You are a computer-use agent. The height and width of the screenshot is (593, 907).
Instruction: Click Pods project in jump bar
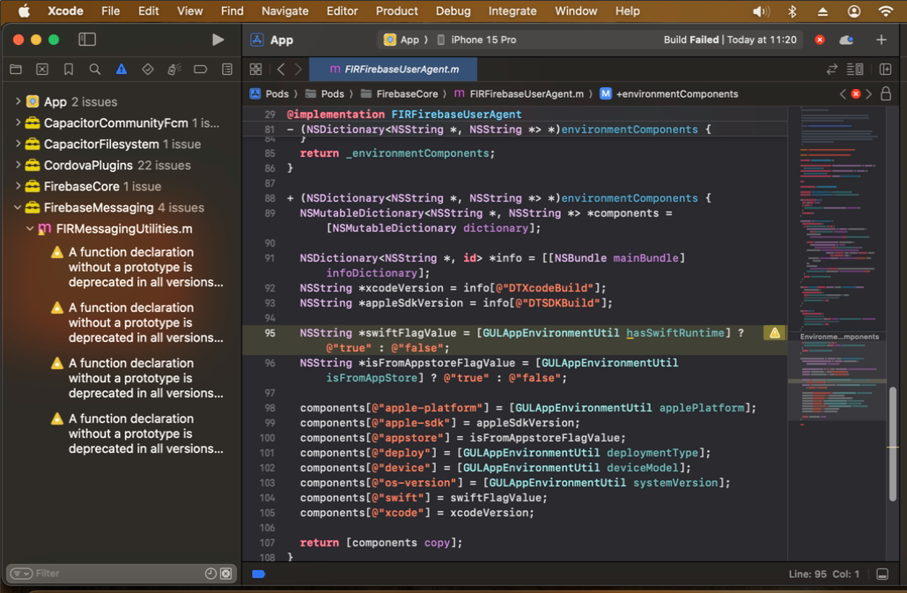(269, 93)
